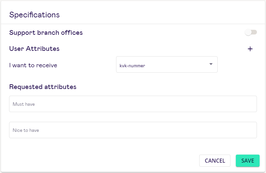Select the Specifications dialog title
The image size is (266, 173).
pyautogui.click(x=35, y=15)
